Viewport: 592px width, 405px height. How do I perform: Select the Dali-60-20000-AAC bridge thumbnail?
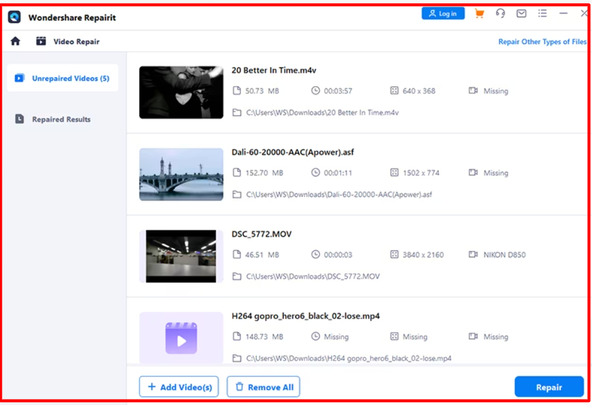click(x=181, y=175)
